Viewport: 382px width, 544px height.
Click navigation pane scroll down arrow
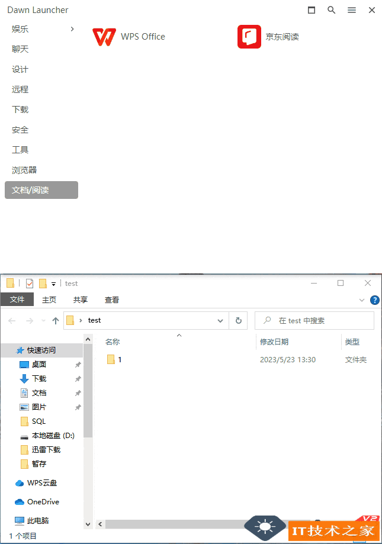click(88, 524)
